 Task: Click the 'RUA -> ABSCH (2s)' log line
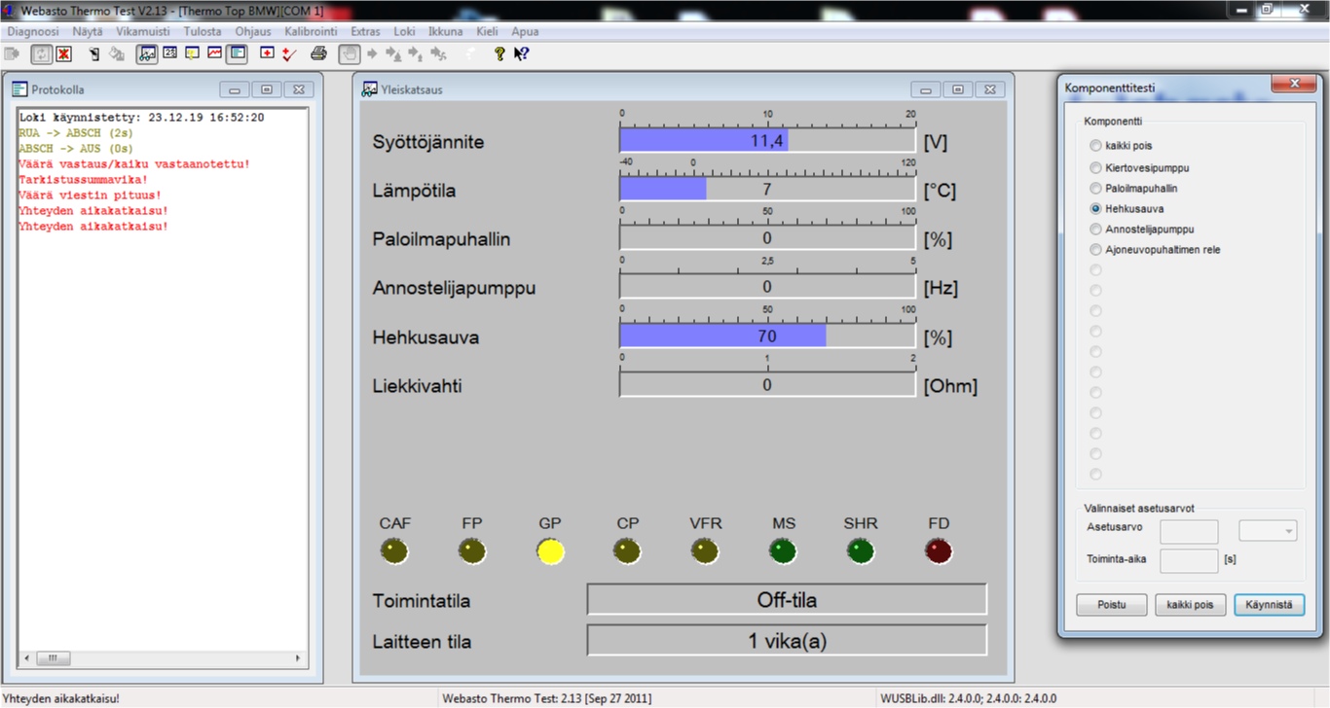pyautogui.click(x=76, y=133)
